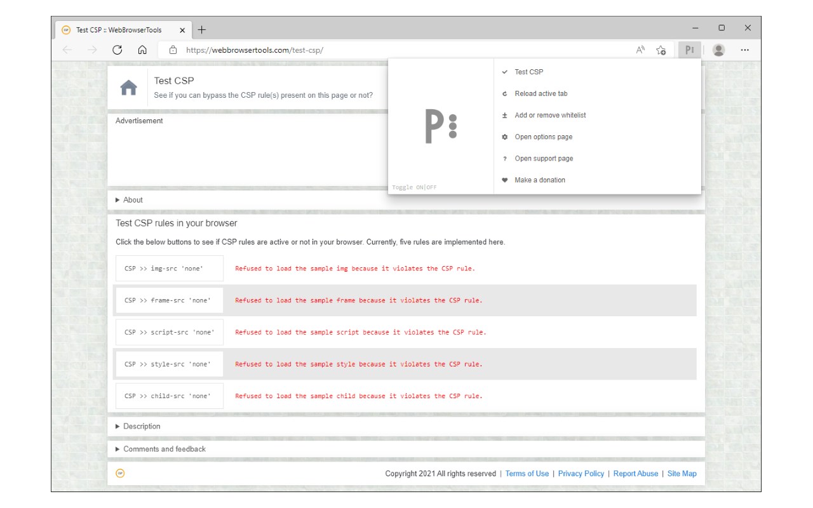Click the CSP img-src 'none' button
The image size is (813, 508).
170,269
